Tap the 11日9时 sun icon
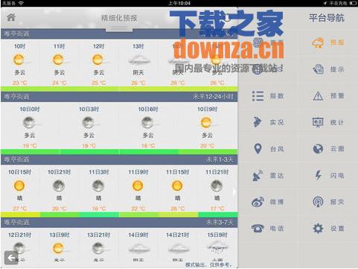358x269 pixels. pos(138,186)
